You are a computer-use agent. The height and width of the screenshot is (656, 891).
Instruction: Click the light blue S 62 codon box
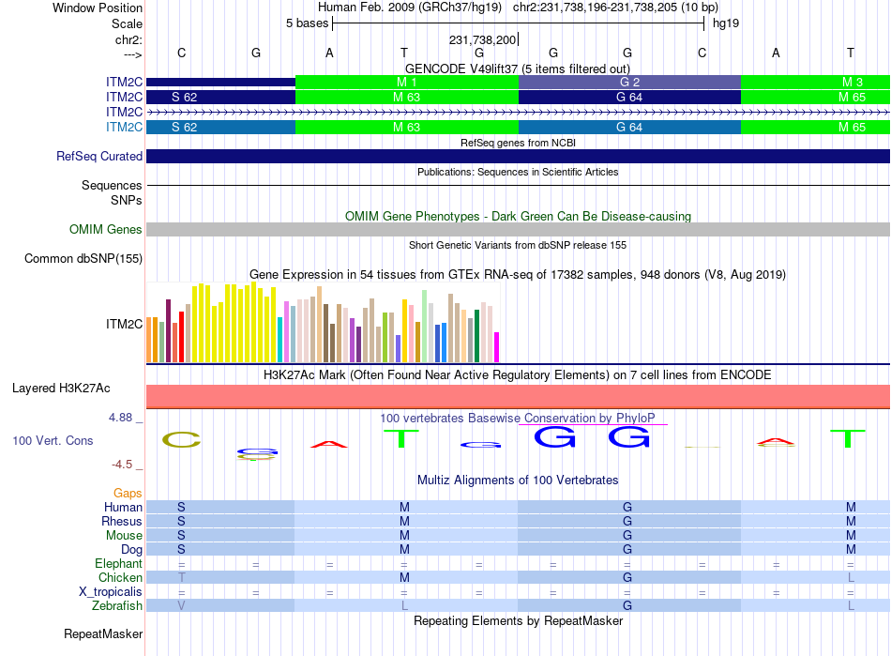click(221, 127)
